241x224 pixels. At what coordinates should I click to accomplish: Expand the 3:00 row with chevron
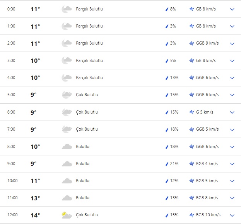[x=232, y=60]
